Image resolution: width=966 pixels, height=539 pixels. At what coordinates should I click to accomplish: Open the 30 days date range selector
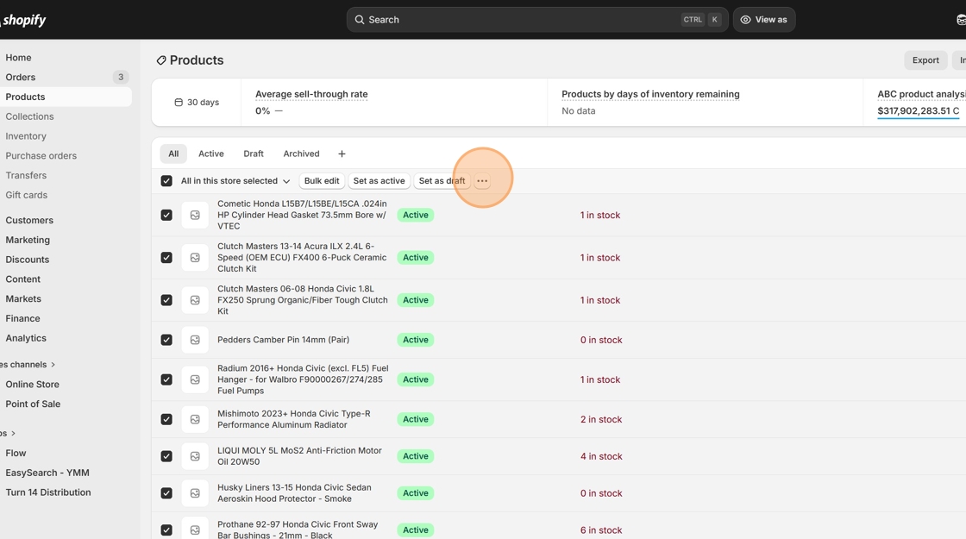click(x=197, y=103)
